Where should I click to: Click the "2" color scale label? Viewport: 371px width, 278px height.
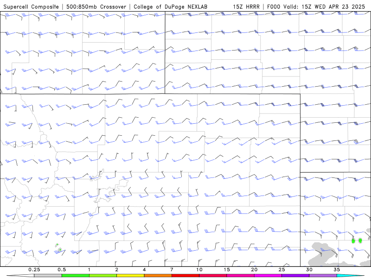pyautogui.click(x=117, y=270)
